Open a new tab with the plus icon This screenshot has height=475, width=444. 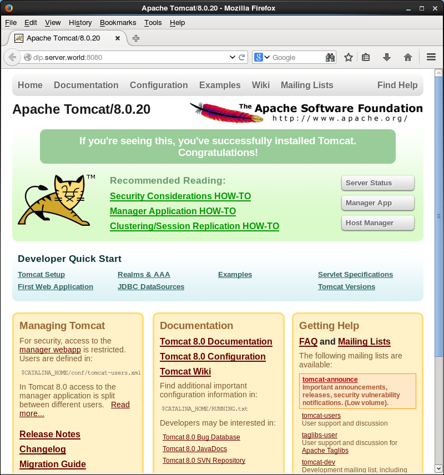(x=136, y=38)
